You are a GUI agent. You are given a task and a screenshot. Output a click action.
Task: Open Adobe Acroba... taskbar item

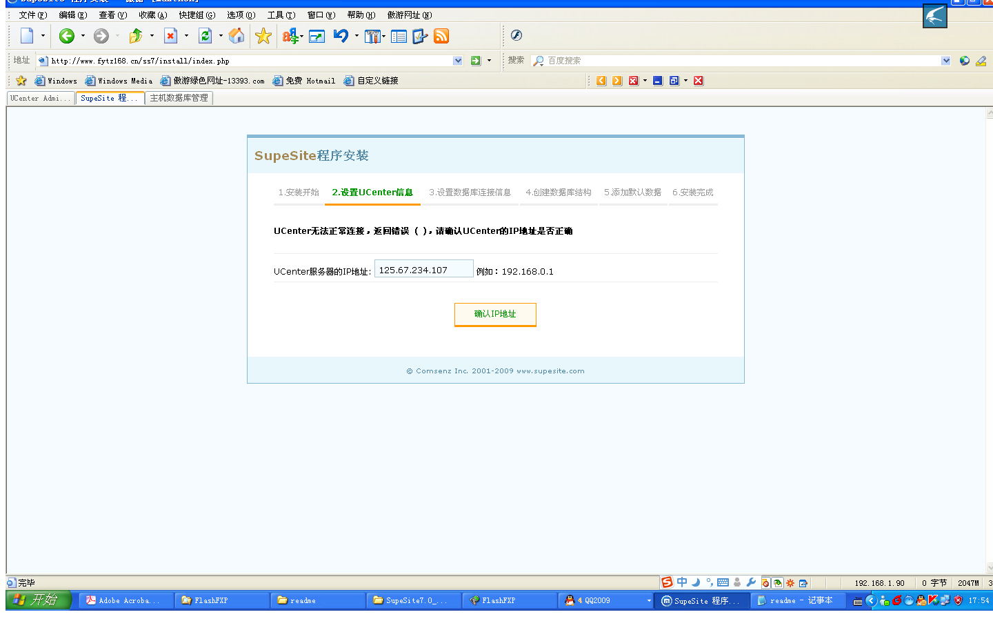point(126,600)
